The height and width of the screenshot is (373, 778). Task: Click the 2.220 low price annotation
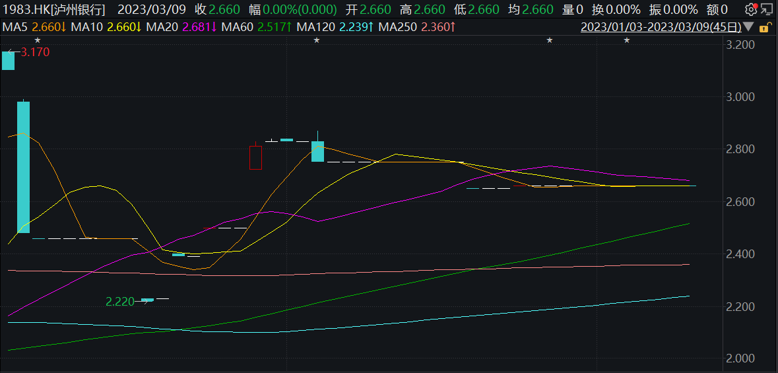coord(119,301)
